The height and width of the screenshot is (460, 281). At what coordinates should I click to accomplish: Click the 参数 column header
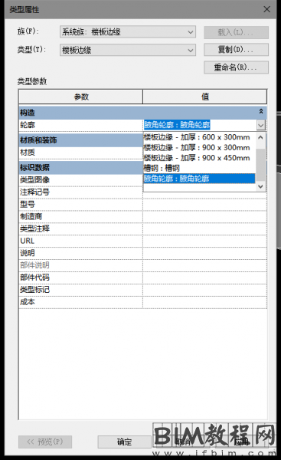coord(81,97)
